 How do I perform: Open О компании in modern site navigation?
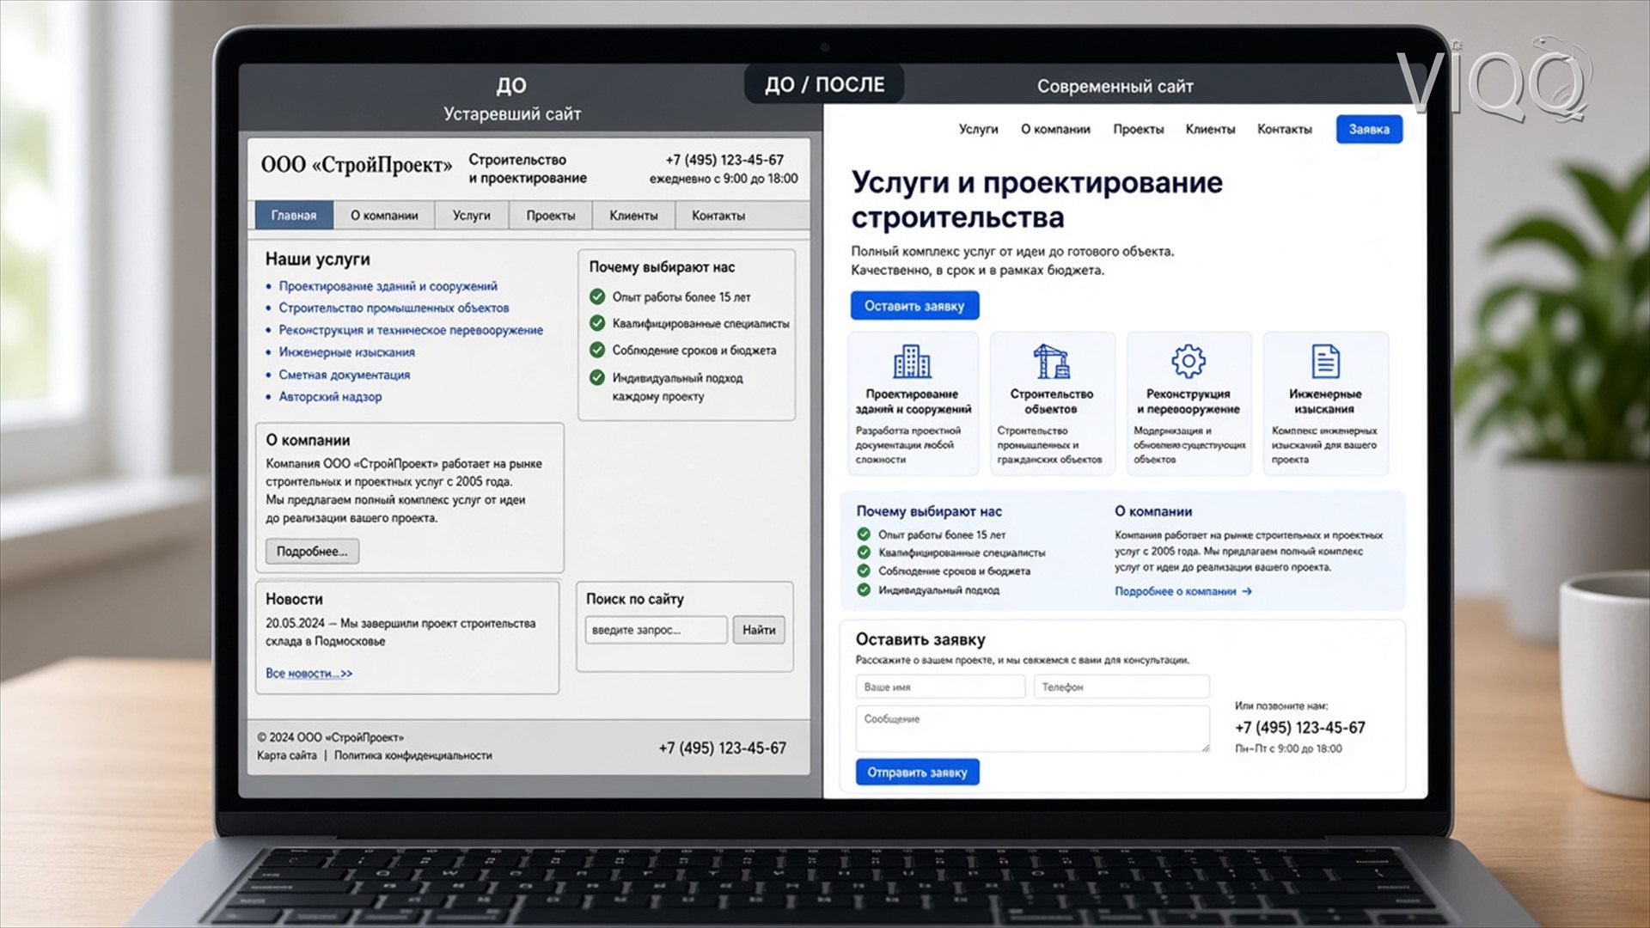coord(1055,129)
